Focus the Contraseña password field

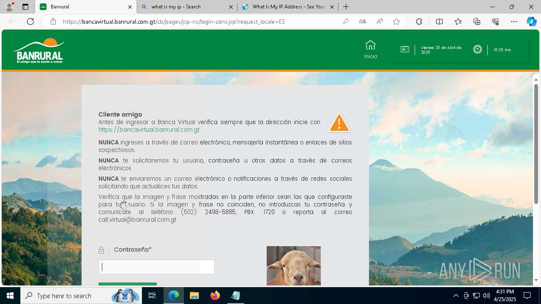[x=156, y=267]
